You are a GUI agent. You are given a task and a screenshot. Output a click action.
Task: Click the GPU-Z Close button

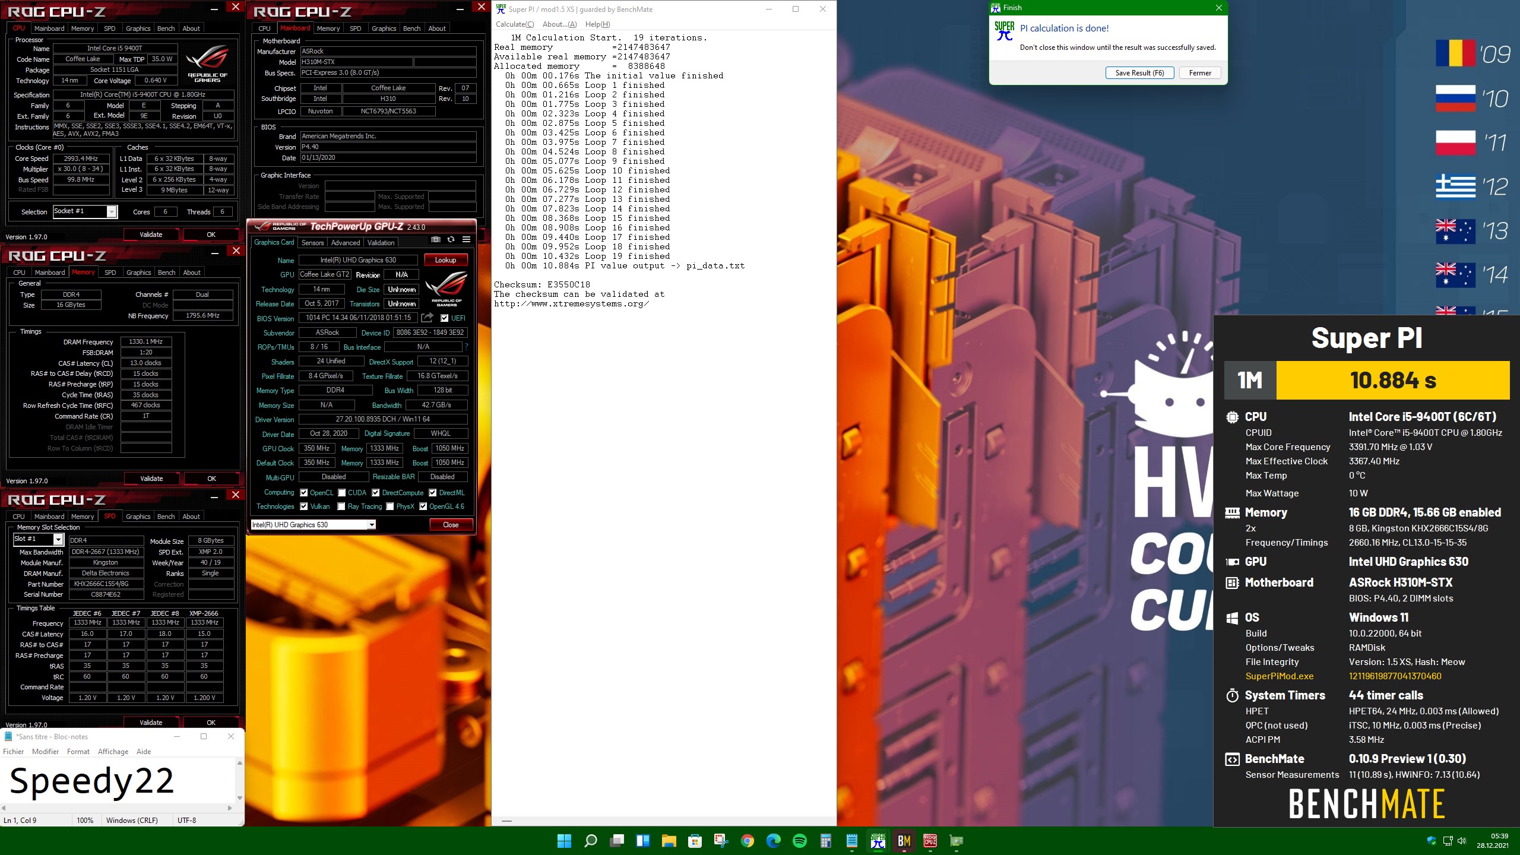pos(451,524)
